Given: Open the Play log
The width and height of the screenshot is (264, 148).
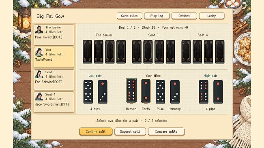Looking at the screenshot, I should (157, 16).
